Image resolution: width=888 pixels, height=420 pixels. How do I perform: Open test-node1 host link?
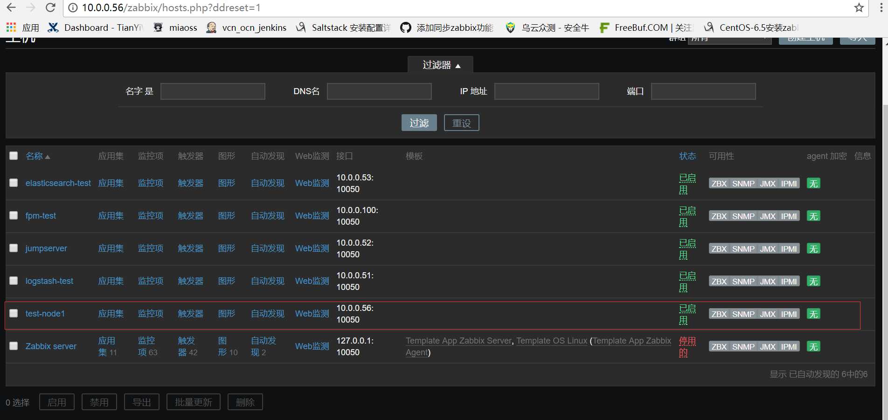(45, 314)
